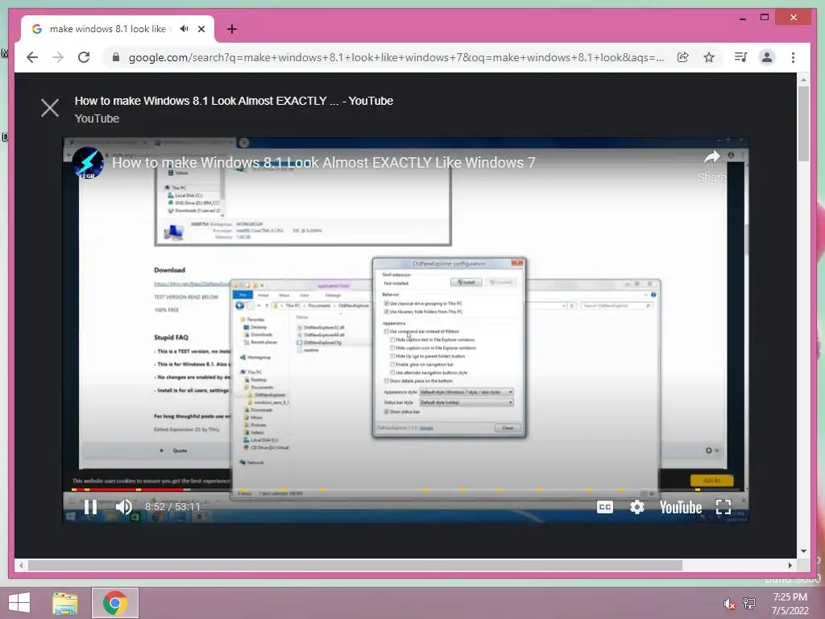This screenshot has width=825, height=619.
Task: Click Chrome icon on taskbar
Action: click(115, 603)
